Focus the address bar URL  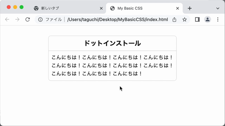(x=117, y=20)
